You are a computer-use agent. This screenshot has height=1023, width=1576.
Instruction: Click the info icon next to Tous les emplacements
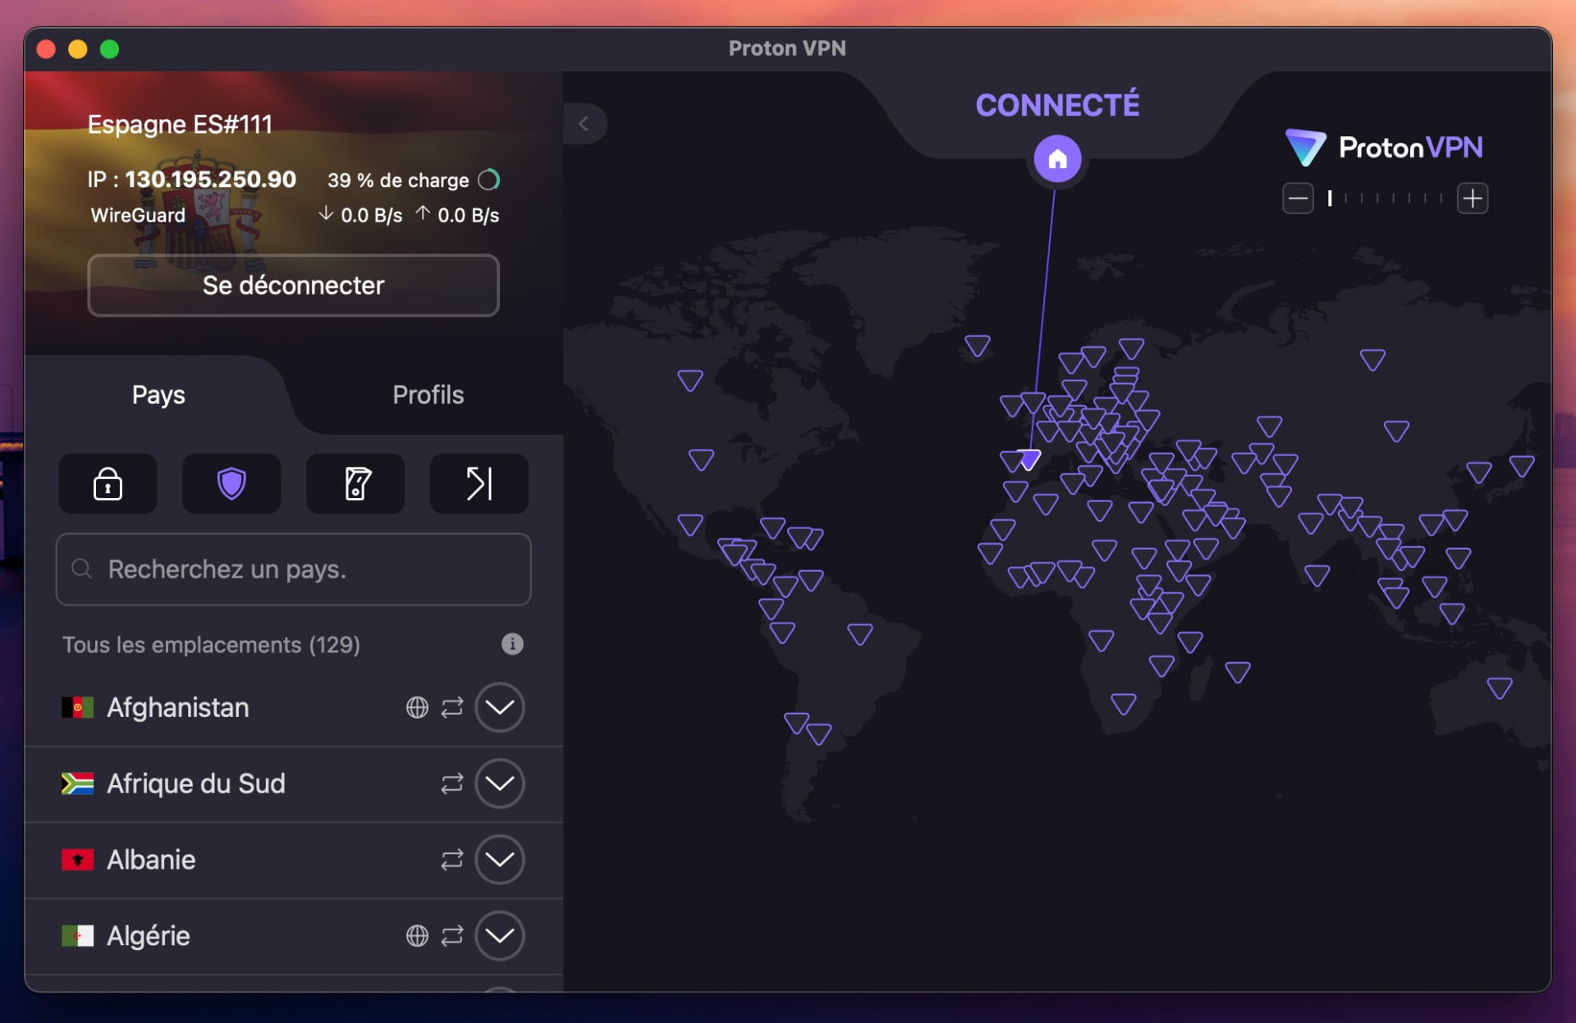point(513,644)
